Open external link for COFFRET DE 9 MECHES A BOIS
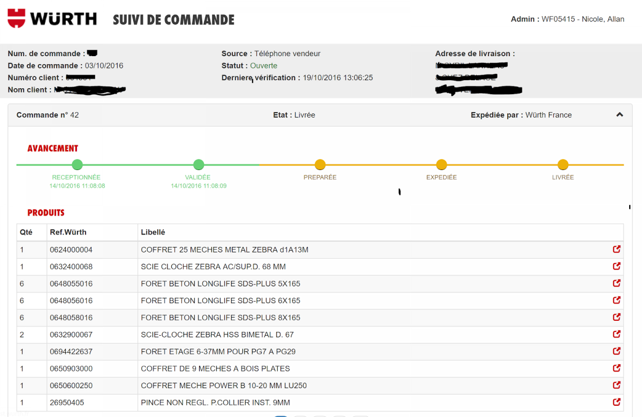642x417 pixels. coord(616,368)
